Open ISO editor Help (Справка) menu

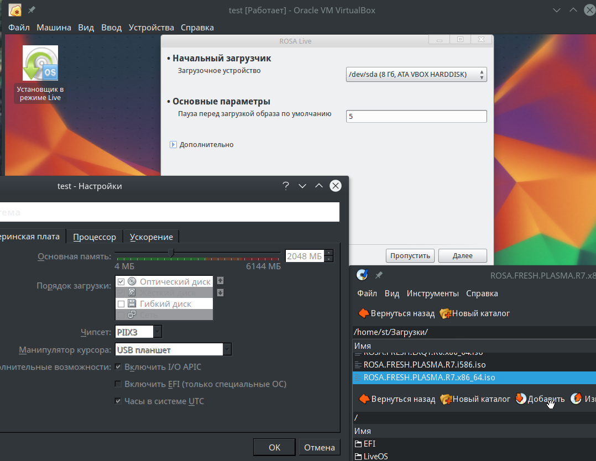(482, 294)
